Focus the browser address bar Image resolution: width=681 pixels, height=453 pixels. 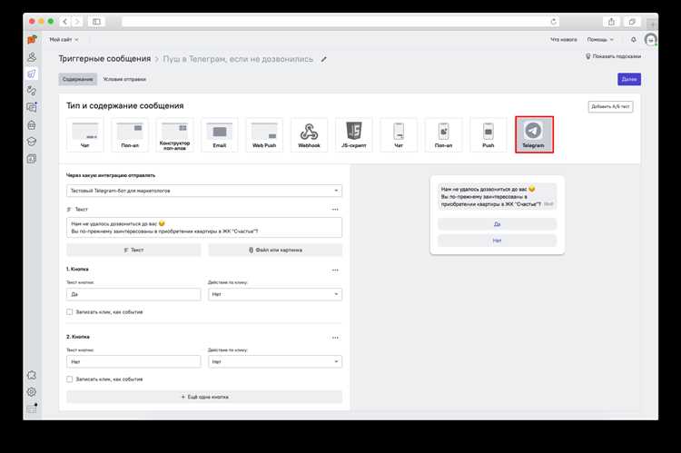pos(340,21)
